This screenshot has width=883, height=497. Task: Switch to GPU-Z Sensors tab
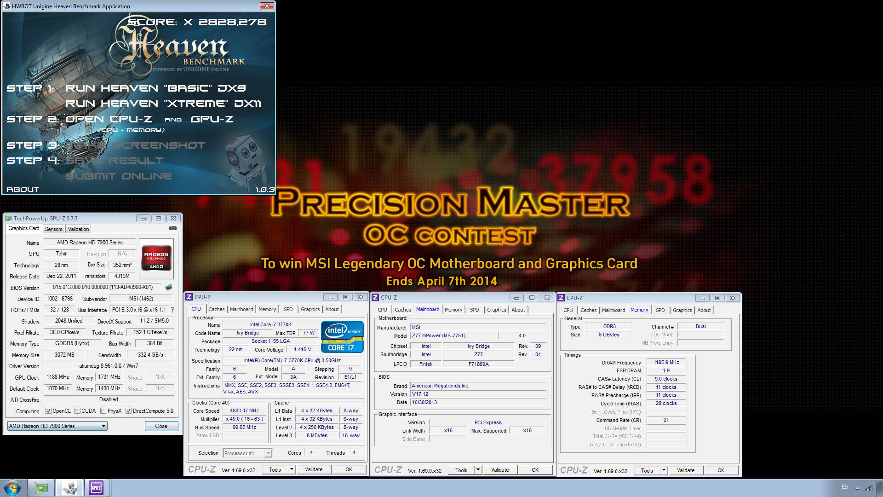[x=53, y=229]
